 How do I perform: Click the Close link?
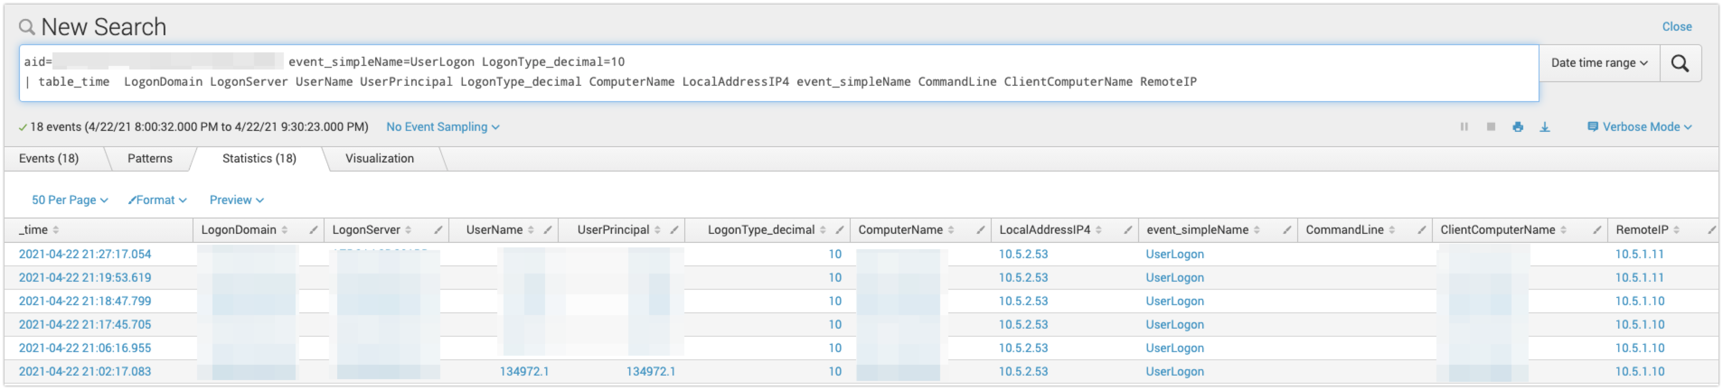(x=1677, y=27)
